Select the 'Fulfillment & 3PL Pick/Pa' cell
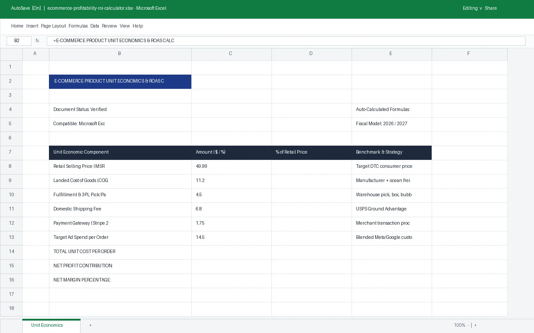This screenshot has height=333, width=534. (120, 195)
